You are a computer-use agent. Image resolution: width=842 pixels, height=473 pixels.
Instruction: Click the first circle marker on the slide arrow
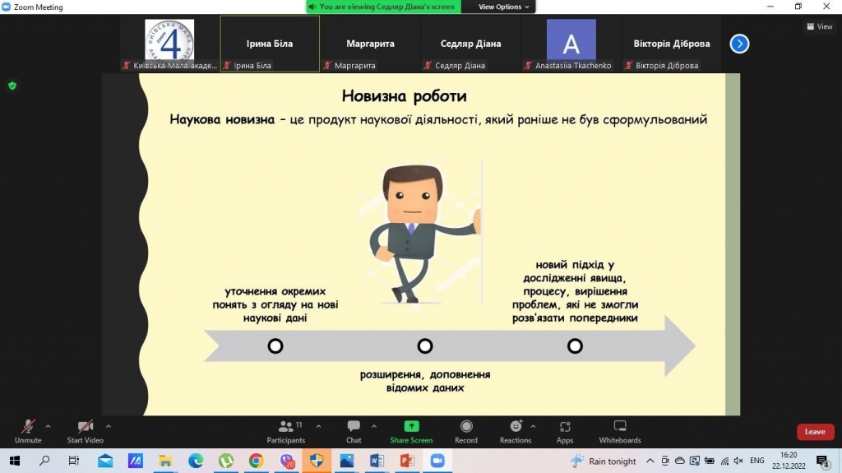point(275,345)
